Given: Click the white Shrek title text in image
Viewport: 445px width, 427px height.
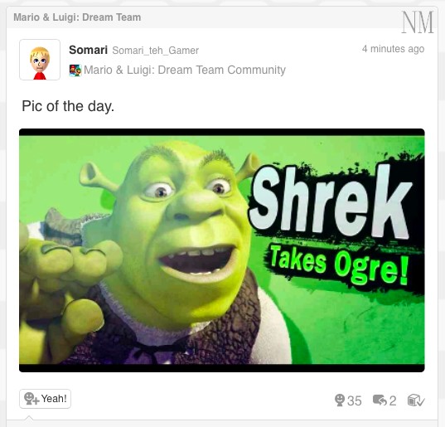Looking at the screenshot, I should pos(331,201).
